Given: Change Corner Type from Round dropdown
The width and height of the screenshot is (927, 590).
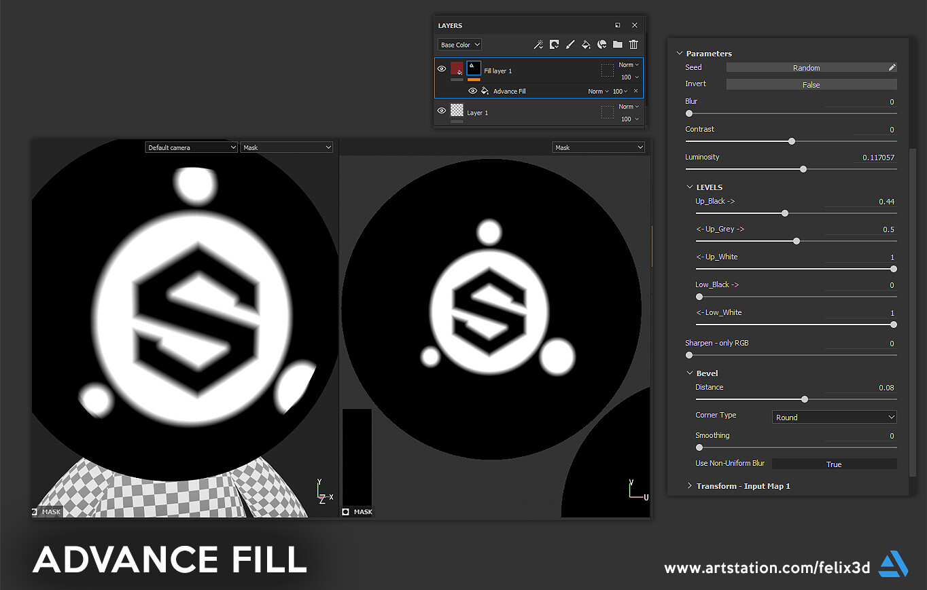Looking at the screenshot, I should pyautogui.click(x=834, y=417).
